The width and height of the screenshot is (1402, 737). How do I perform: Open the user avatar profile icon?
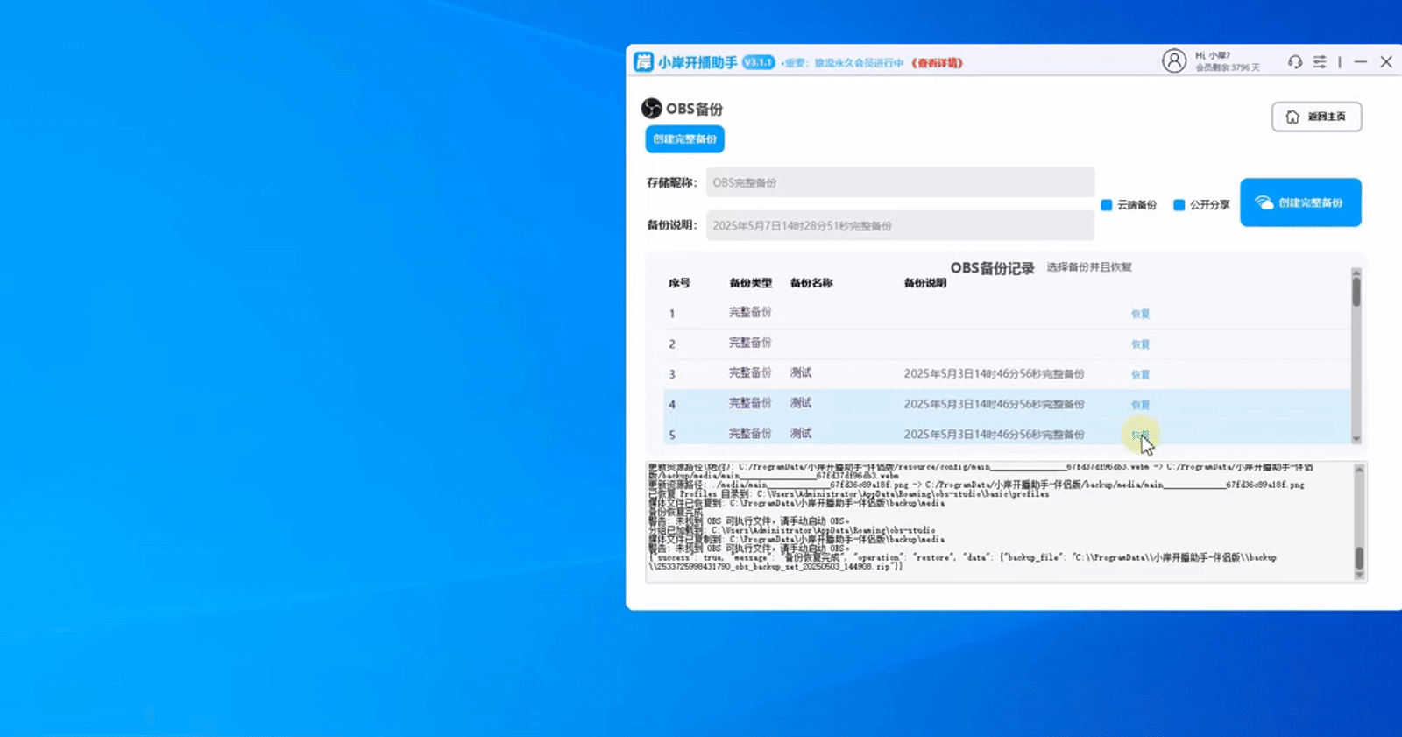(1174, 61)
